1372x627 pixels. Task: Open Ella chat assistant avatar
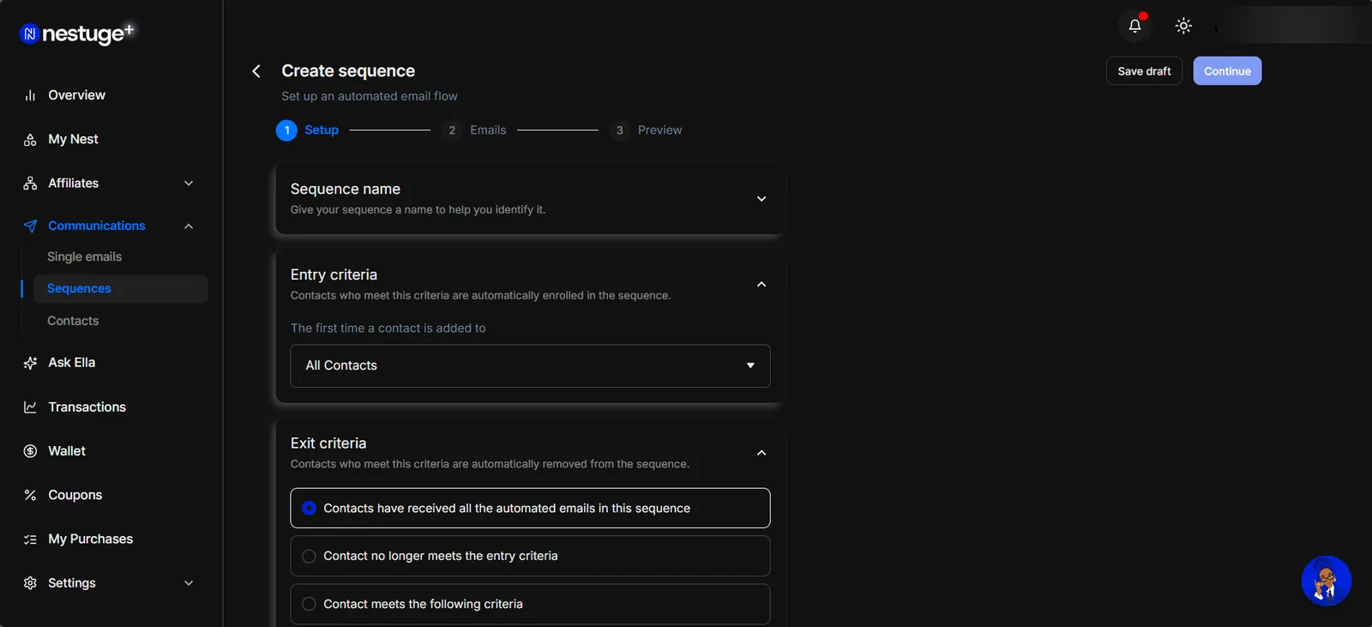pos(1326,581)
